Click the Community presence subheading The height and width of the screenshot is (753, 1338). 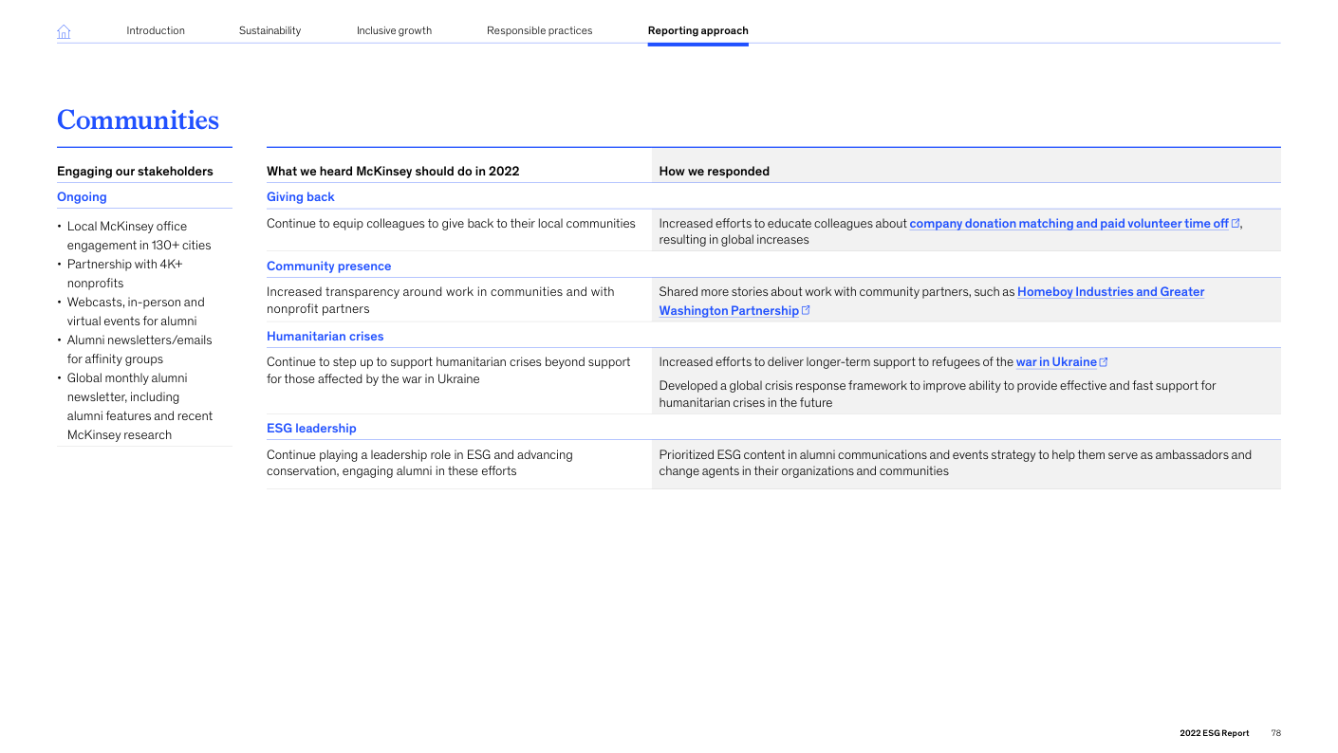tap(328, 266)
